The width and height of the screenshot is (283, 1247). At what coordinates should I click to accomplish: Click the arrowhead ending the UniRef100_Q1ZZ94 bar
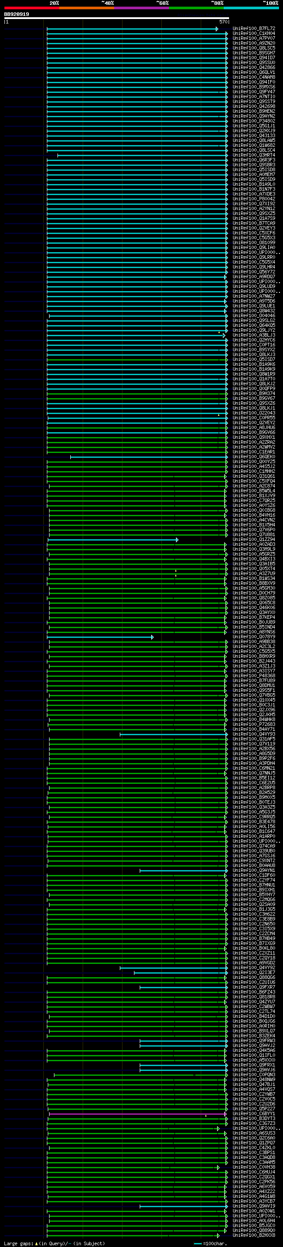(x=177, y=540)
